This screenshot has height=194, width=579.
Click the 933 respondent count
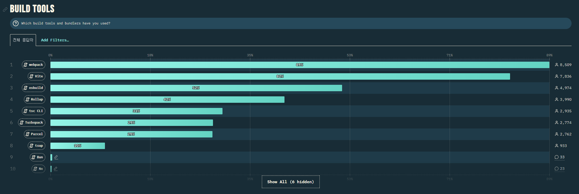point(561,146)
